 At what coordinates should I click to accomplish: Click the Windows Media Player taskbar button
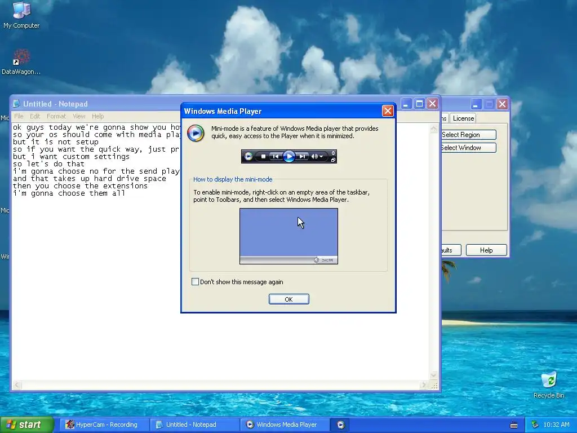click(x=285, y=425)
